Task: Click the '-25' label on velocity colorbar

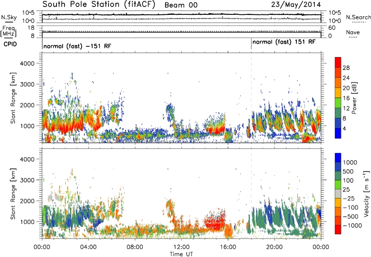Action: (349, 198)
